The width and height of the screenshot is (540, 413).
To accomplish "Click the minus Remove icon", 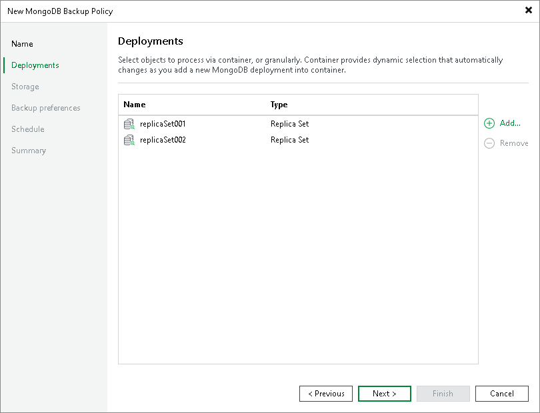I will (x=489, y=143).
